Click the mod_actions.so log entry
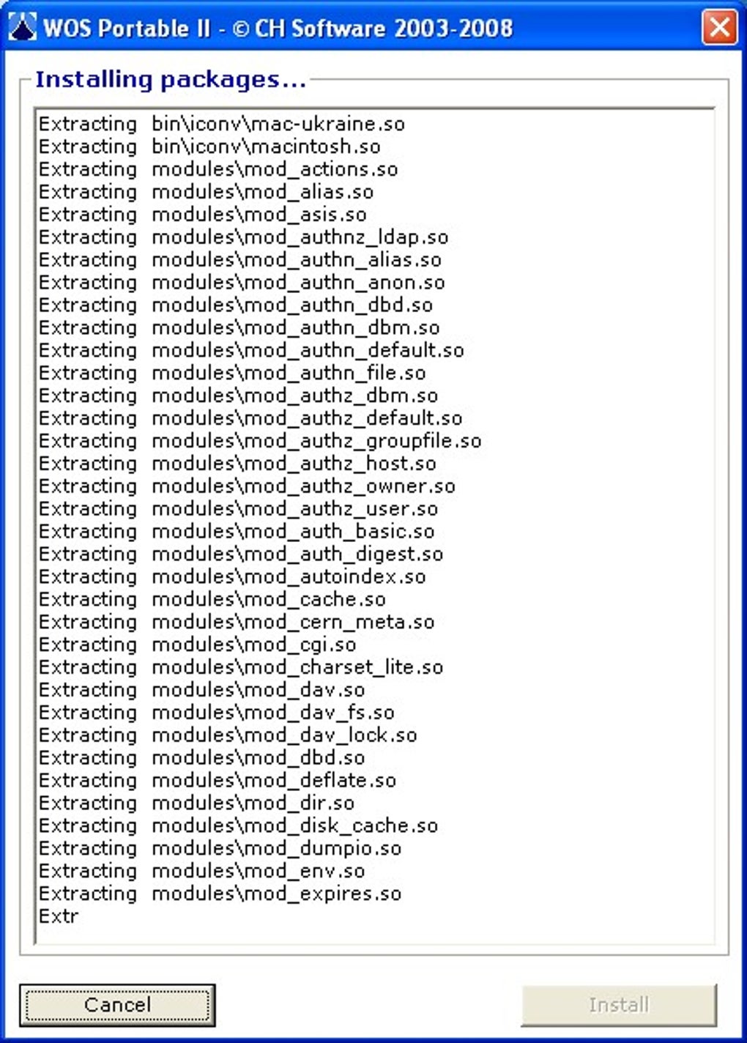Viewport: 747px width, 1043px height. [x=218, y=169]
